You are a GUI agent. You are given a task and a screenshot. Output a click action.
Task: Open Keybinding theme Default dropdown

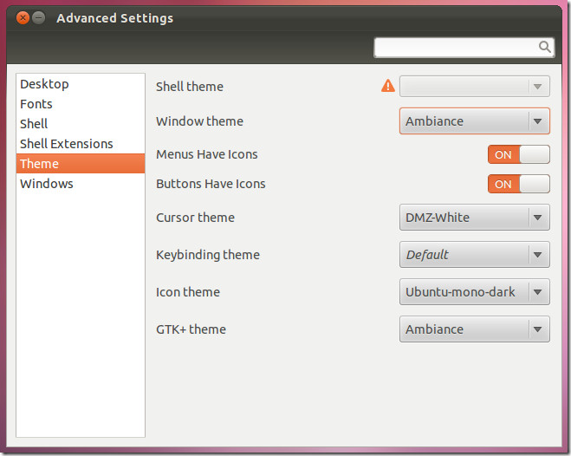click(475, 255)
